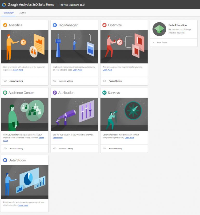Open the Surveys compass illustration

[124, 114]
